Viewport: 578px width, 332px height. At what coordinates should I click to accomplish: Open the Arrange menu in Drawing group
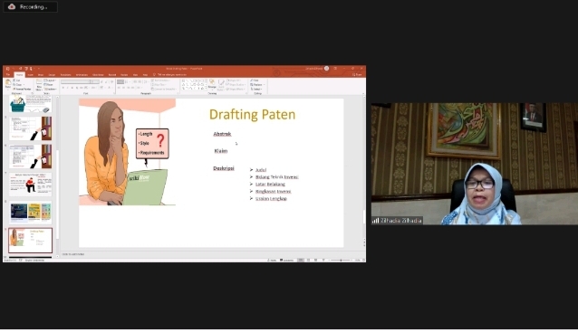[x=212, y=84]
